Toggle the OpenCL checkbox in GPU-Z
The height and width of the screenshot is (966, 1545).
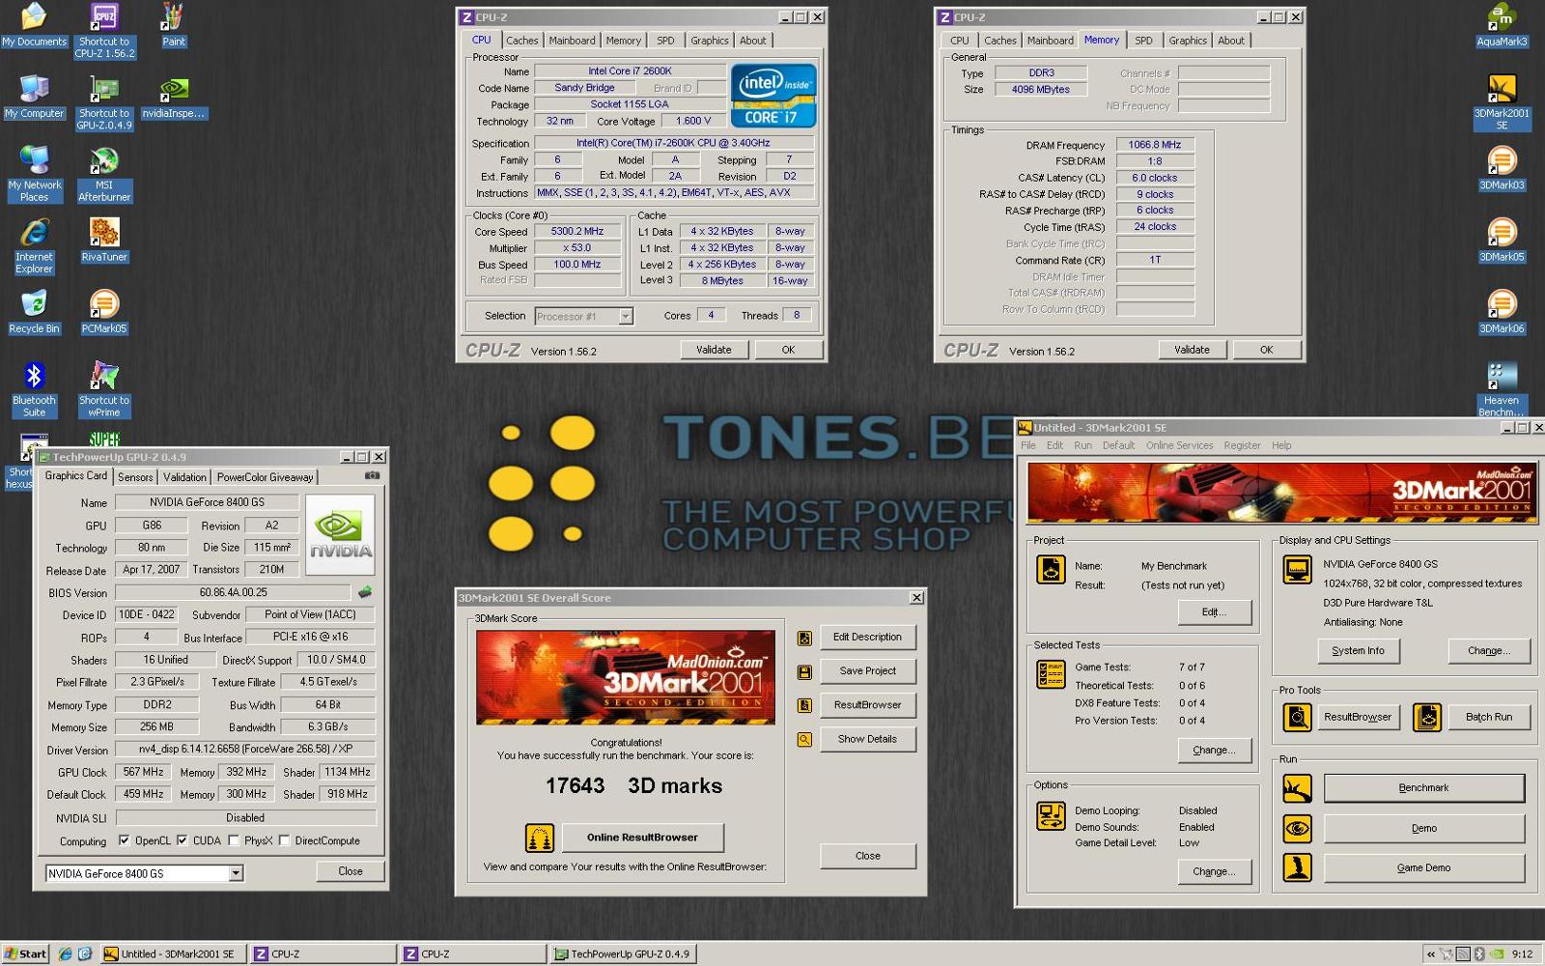point(124,840)
